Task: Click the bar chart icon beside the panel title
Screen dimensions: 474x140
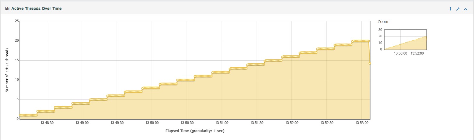Action: point(7,9)
